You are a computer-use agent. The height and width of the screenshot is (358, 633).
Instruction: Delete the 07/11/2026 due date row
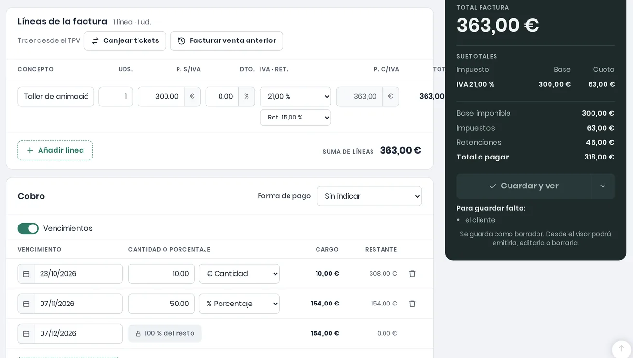coord(412,304)
